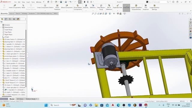Switch to the Motion Study 1 tab
The image size is (192, 108).
31,99
